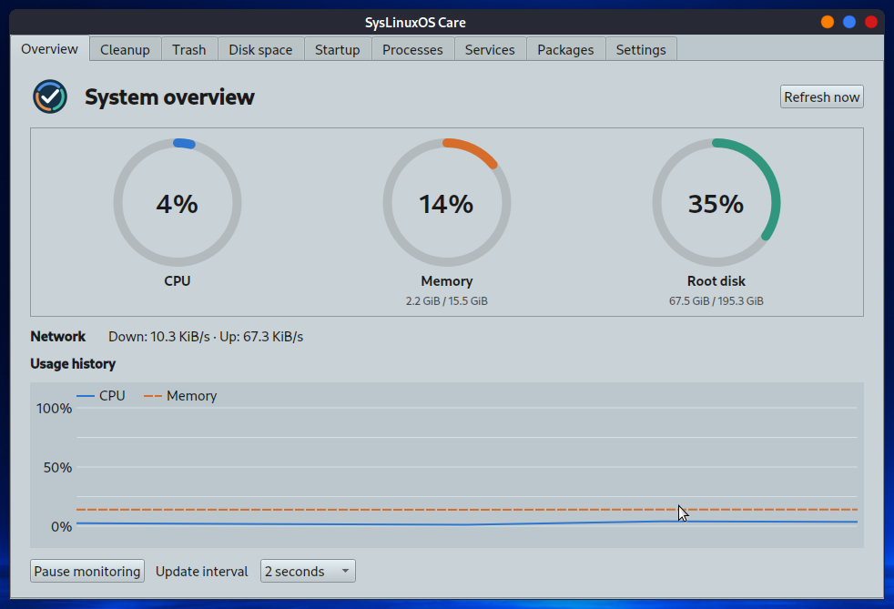Close the window with the red button
894x609 pixels.
pyautogui.click(x=870, y=22)
